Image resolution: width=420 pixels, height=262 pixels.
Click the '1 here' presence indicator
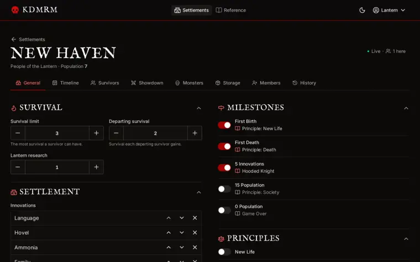click(396, 51)
